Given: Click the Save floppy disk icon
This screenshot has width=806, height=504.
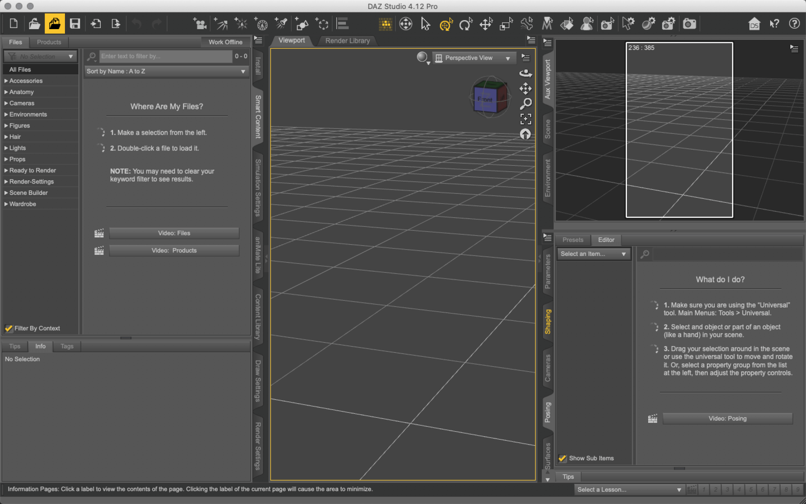Looking at the screenshot, I should 75,24.
